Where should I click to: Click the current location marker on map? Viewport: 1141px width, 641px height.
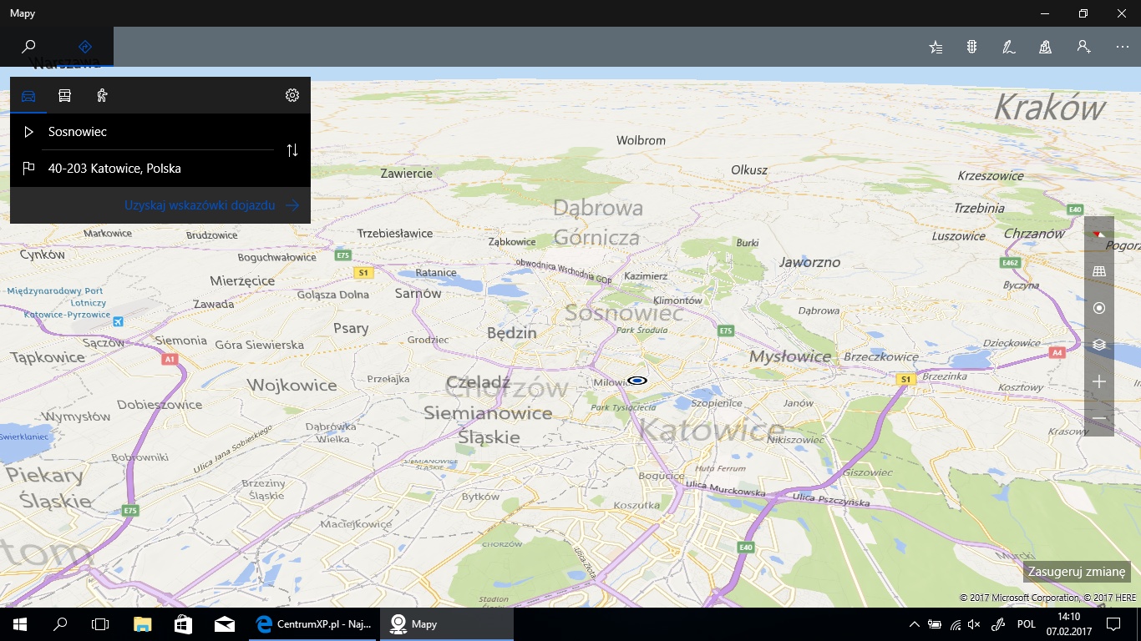coord(637,381)
